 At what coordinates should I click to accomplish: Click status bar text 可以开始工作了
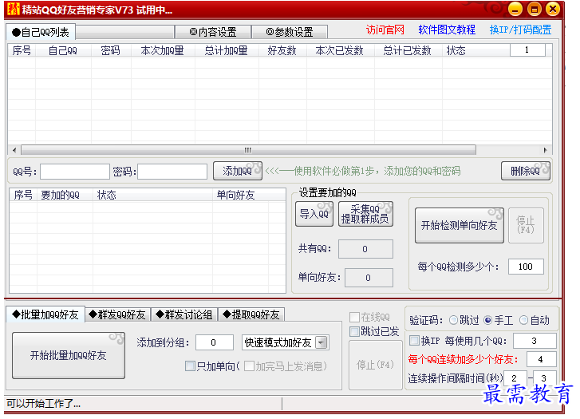point(43,404)
